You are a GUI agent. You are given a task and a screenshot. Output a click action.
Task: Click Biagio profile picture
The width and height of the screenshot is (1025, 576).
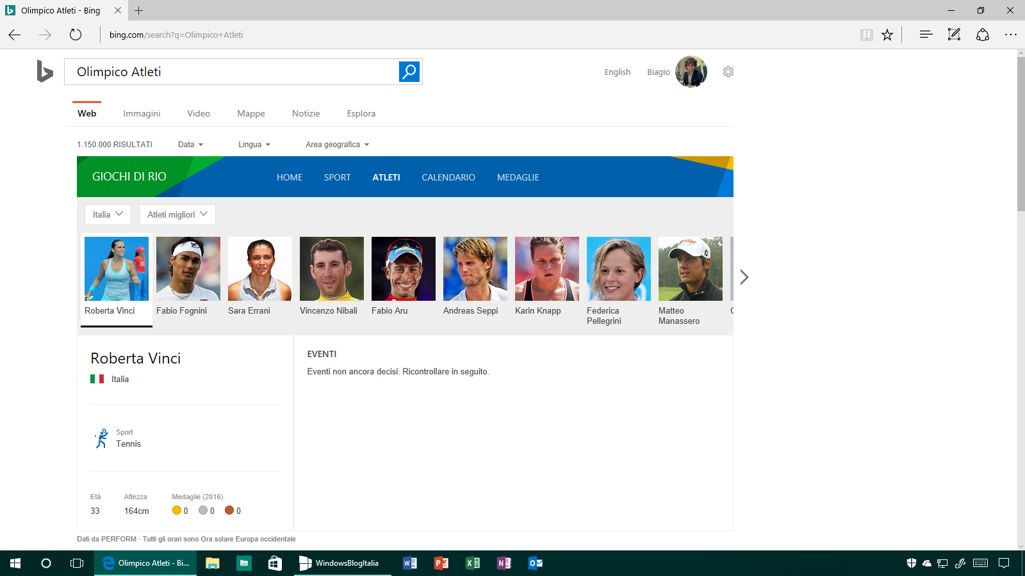(x=691, y=72)
